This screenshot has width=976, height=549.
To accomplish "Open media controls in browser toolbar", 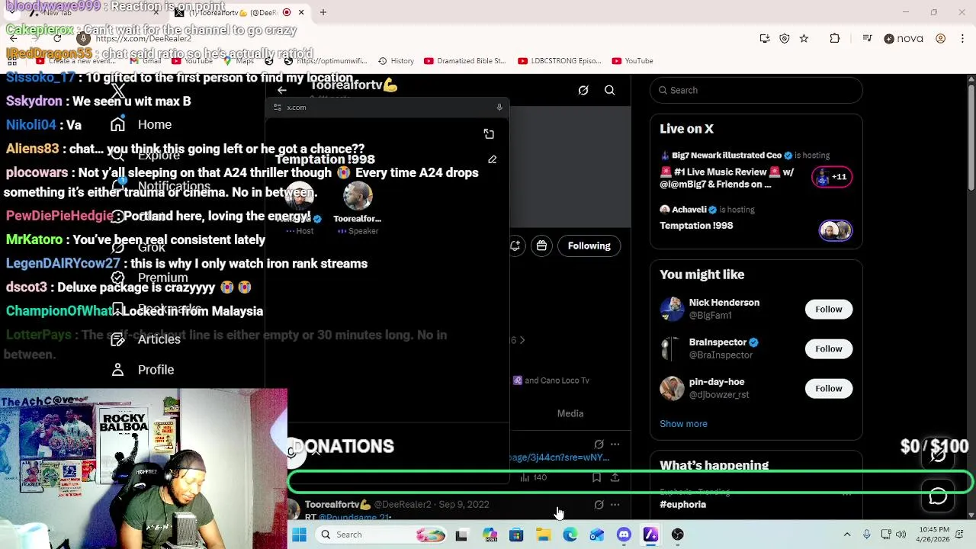I will 868,39.
